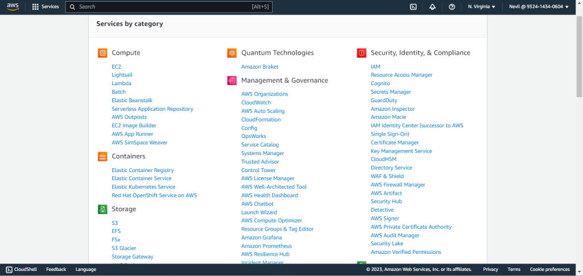The height and width of the screenshot is (276, 583).
Task: Open AWS App Runner link
Action: [x=132, y=134]
